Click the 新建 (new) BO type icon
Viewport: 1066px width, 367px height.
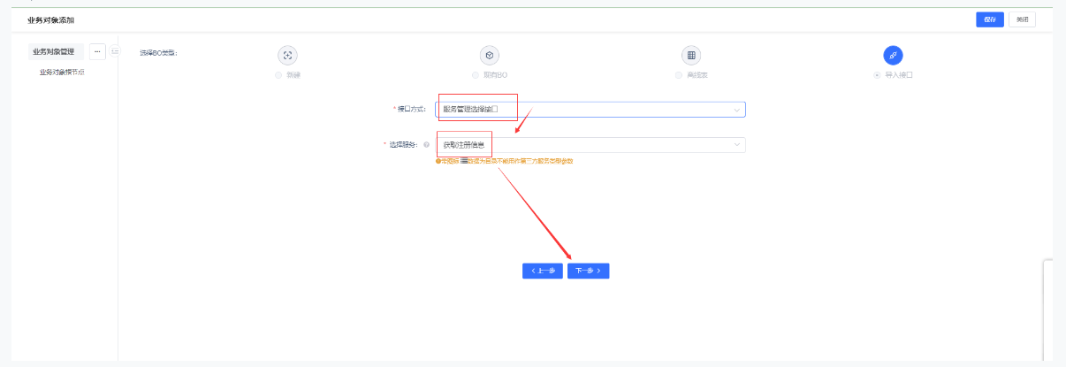point(287,55)
